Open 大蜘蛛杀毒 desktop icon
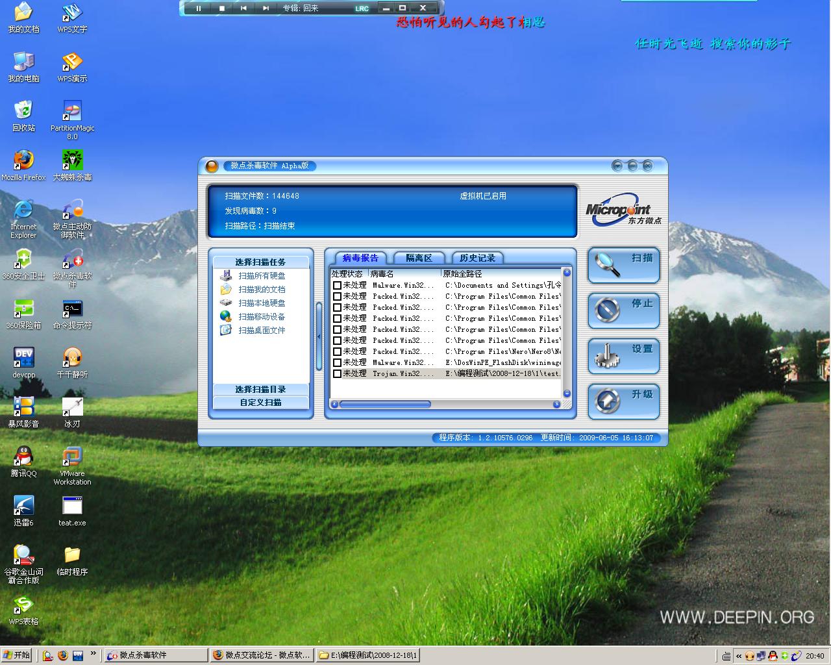Screen dimensions: 831x665 [72, 166]
